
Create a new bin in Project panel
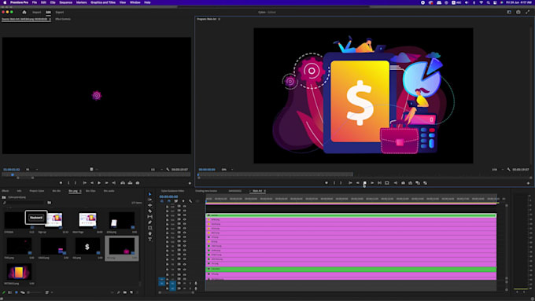click(x=125, y=292)
